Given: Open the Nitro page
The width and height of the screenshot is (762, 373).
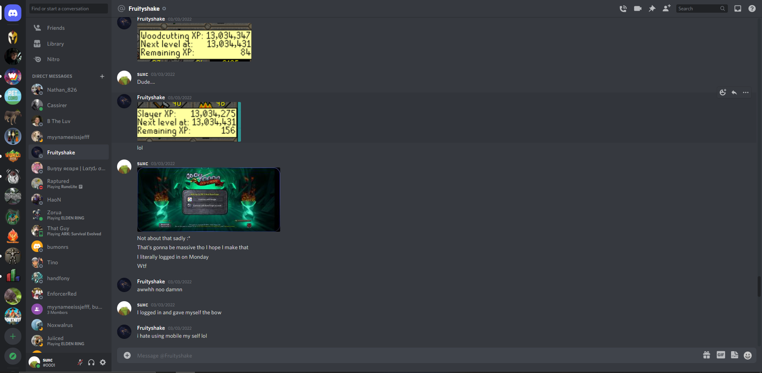Looking at the screenshot, I should point(69,59).
